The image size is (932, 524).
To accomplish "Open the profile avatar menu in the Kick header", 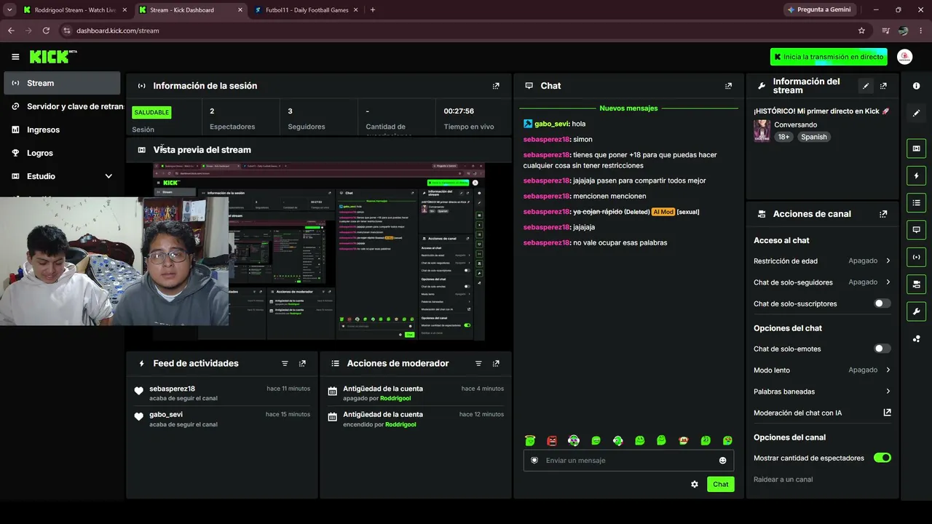I will [x=904, y=57].
